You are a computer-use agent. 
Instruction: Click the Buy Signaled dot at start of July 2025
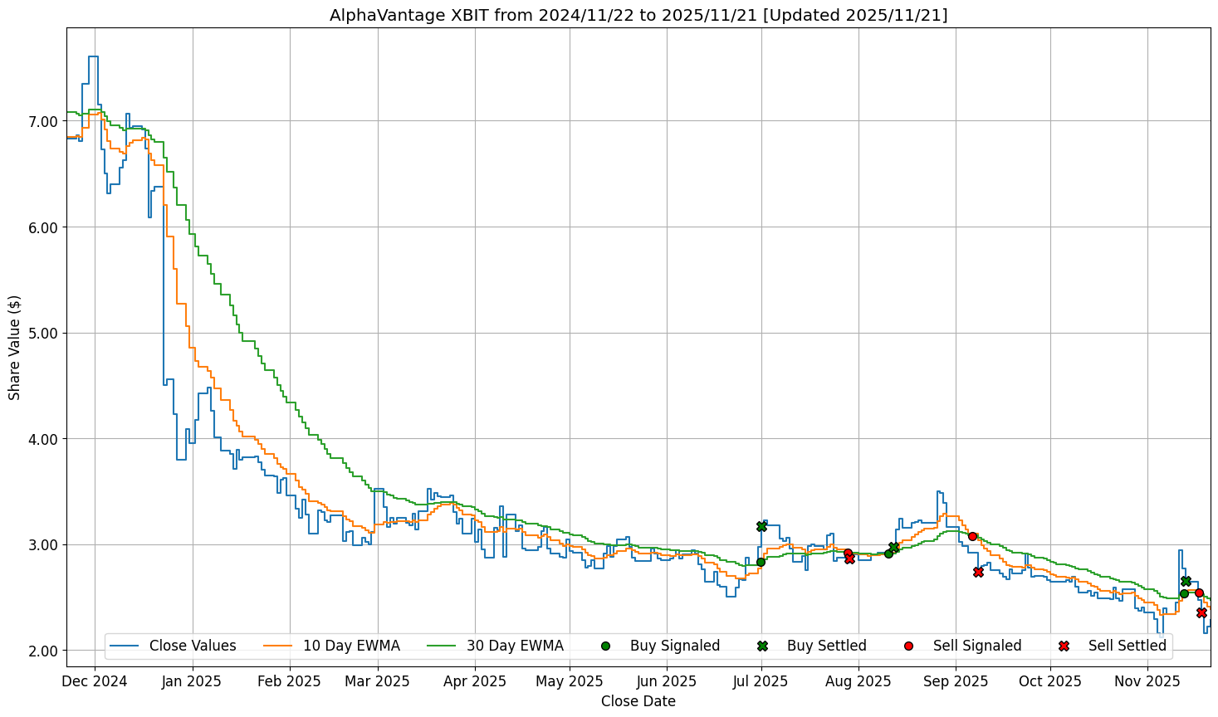tap(761, 562)
